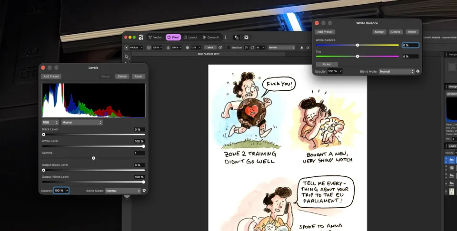
Task: Click the brush width icon in the context toolbar
Action: [x=126, y=48]
